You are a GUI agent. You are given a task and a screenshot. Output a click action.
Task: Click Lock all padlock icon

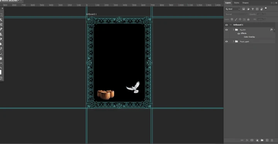pos(248,19)
